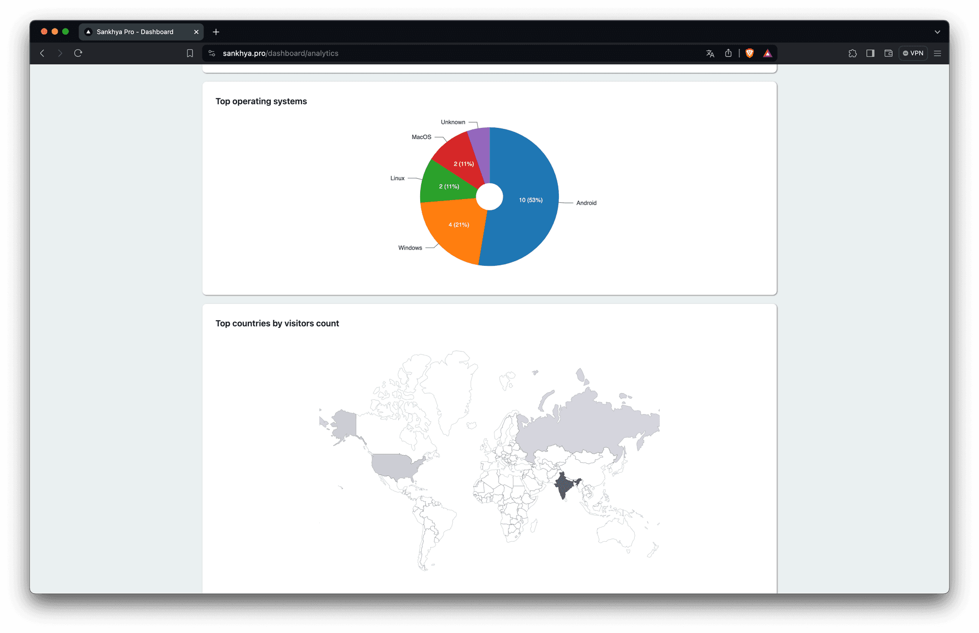979x633 pixels.
Task: Open a new tab with plus
Action: 216,32
